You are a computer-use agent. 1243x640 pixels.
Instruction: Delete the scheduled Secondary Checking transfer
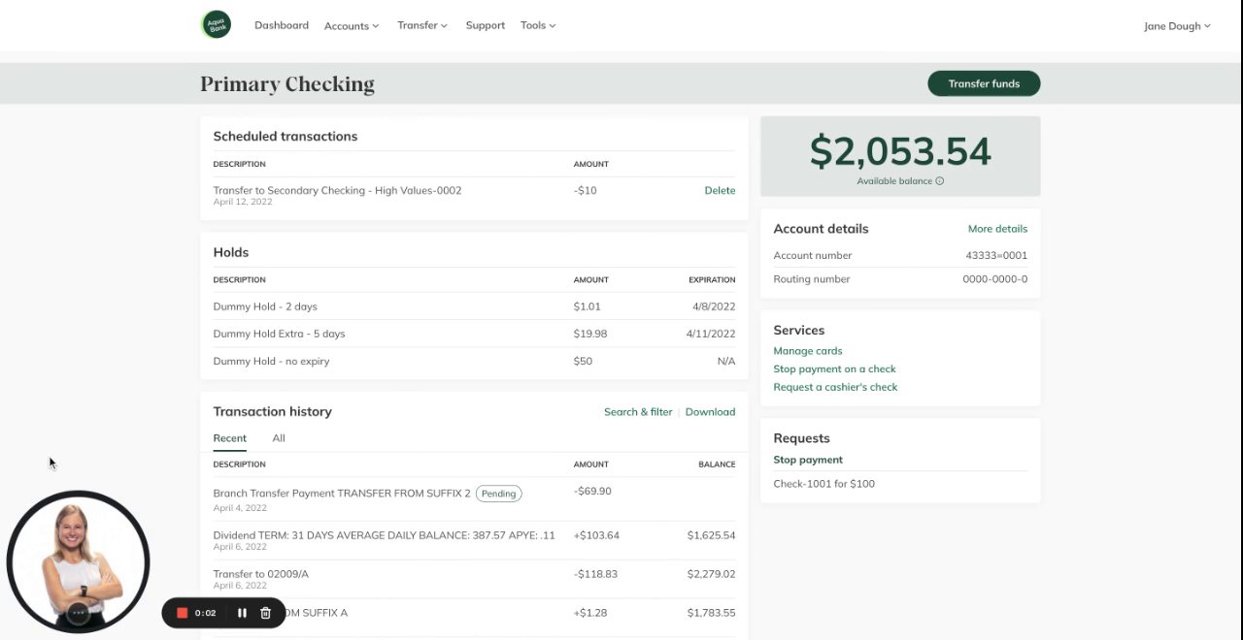click(x=720, y=190)
